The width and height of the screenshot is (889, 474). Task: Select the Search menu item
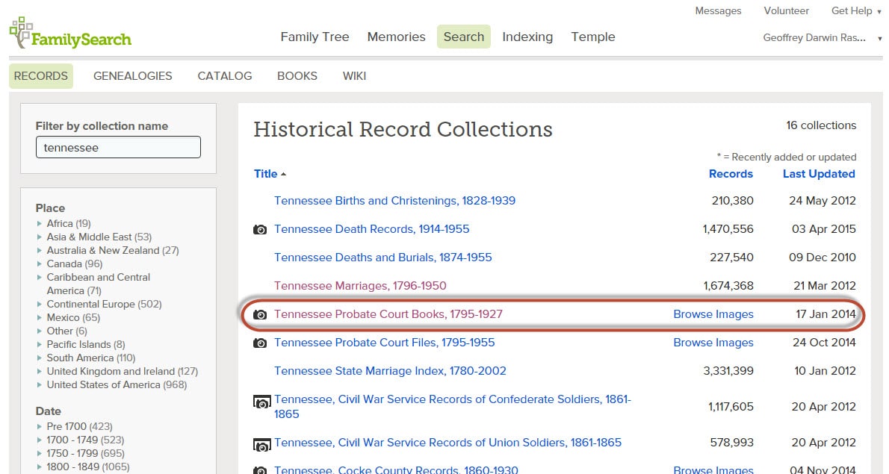tap(464, 37)
